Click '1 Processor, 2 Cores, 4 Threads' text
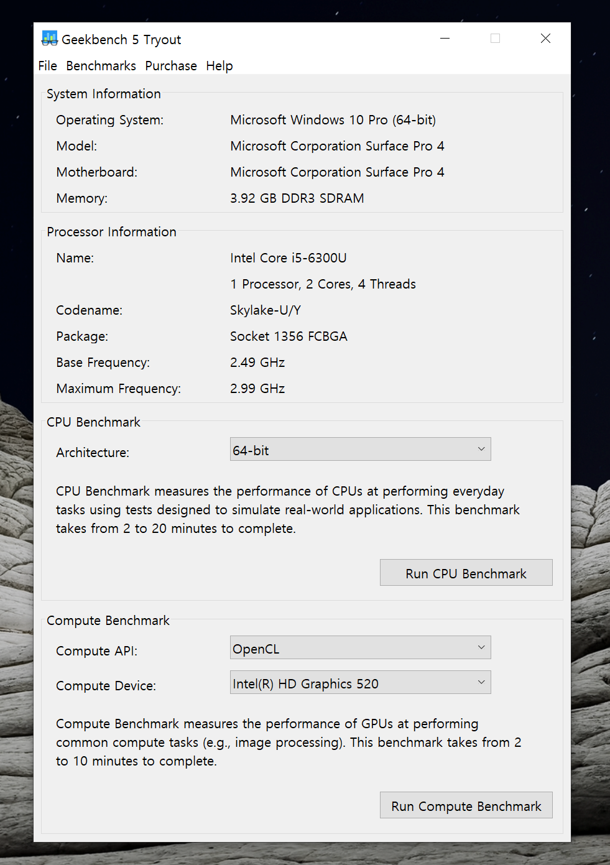The width and height of the screenshot is (610, 865). pos(323,284)
